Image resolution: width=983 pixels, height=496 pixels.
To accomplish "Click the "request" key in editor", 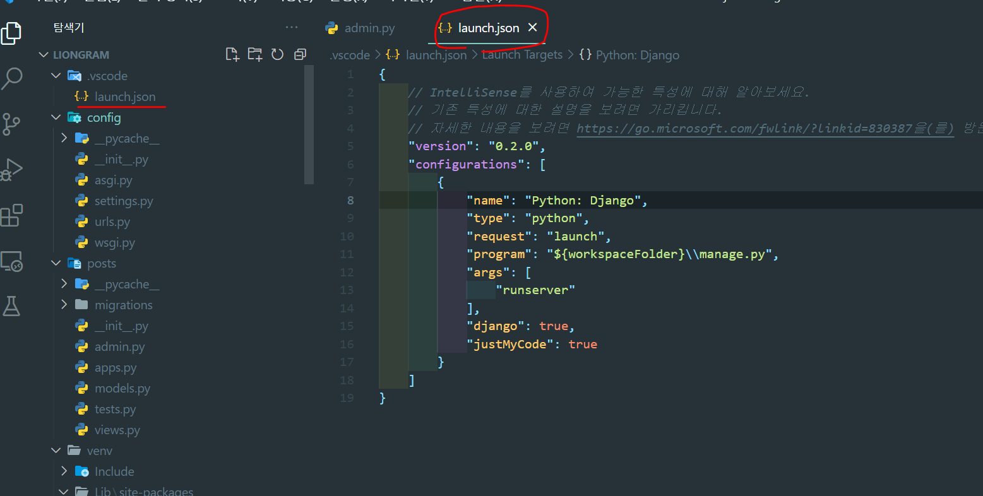I will [499, 237].
